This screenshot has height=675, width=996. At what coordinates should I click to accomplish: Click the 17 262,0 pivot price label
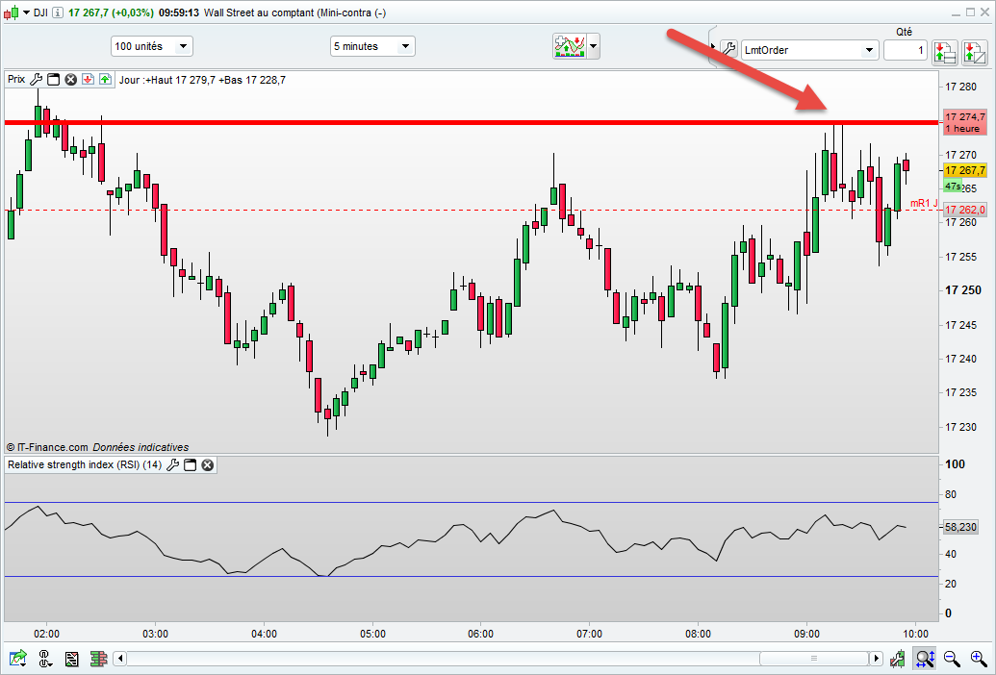[965, 210]
